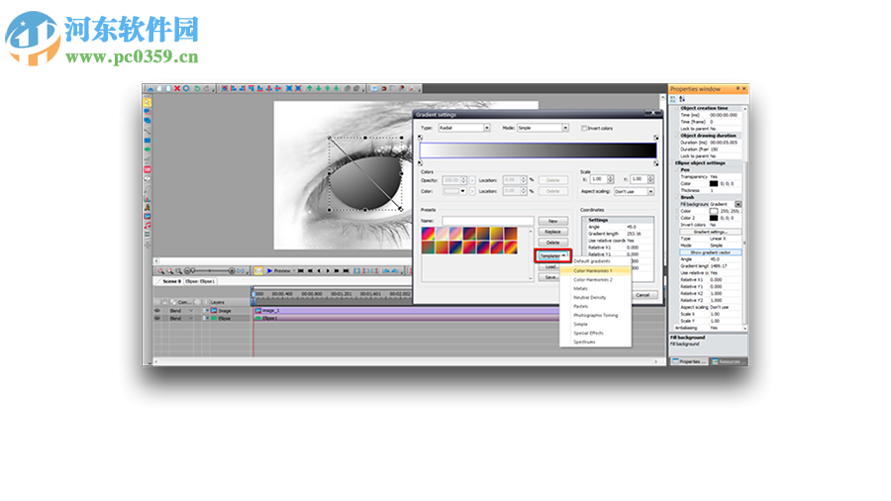This screenshot has height=501, width=891.
Task: Click the Replace preset button
Action: (552, 232)
